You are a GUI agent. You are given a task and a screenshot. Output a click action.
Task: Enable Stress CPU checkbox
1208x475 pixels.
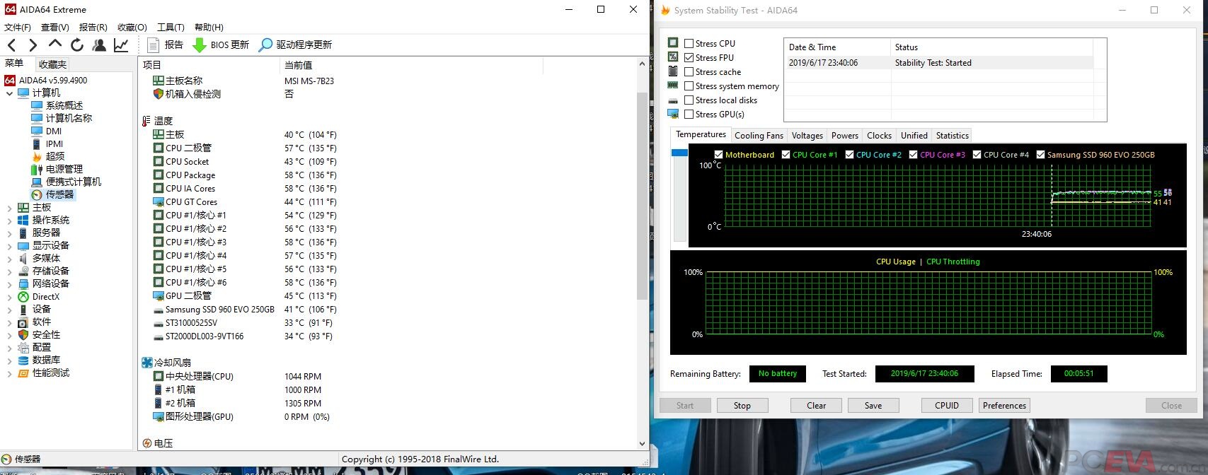[x=689, y=43]
